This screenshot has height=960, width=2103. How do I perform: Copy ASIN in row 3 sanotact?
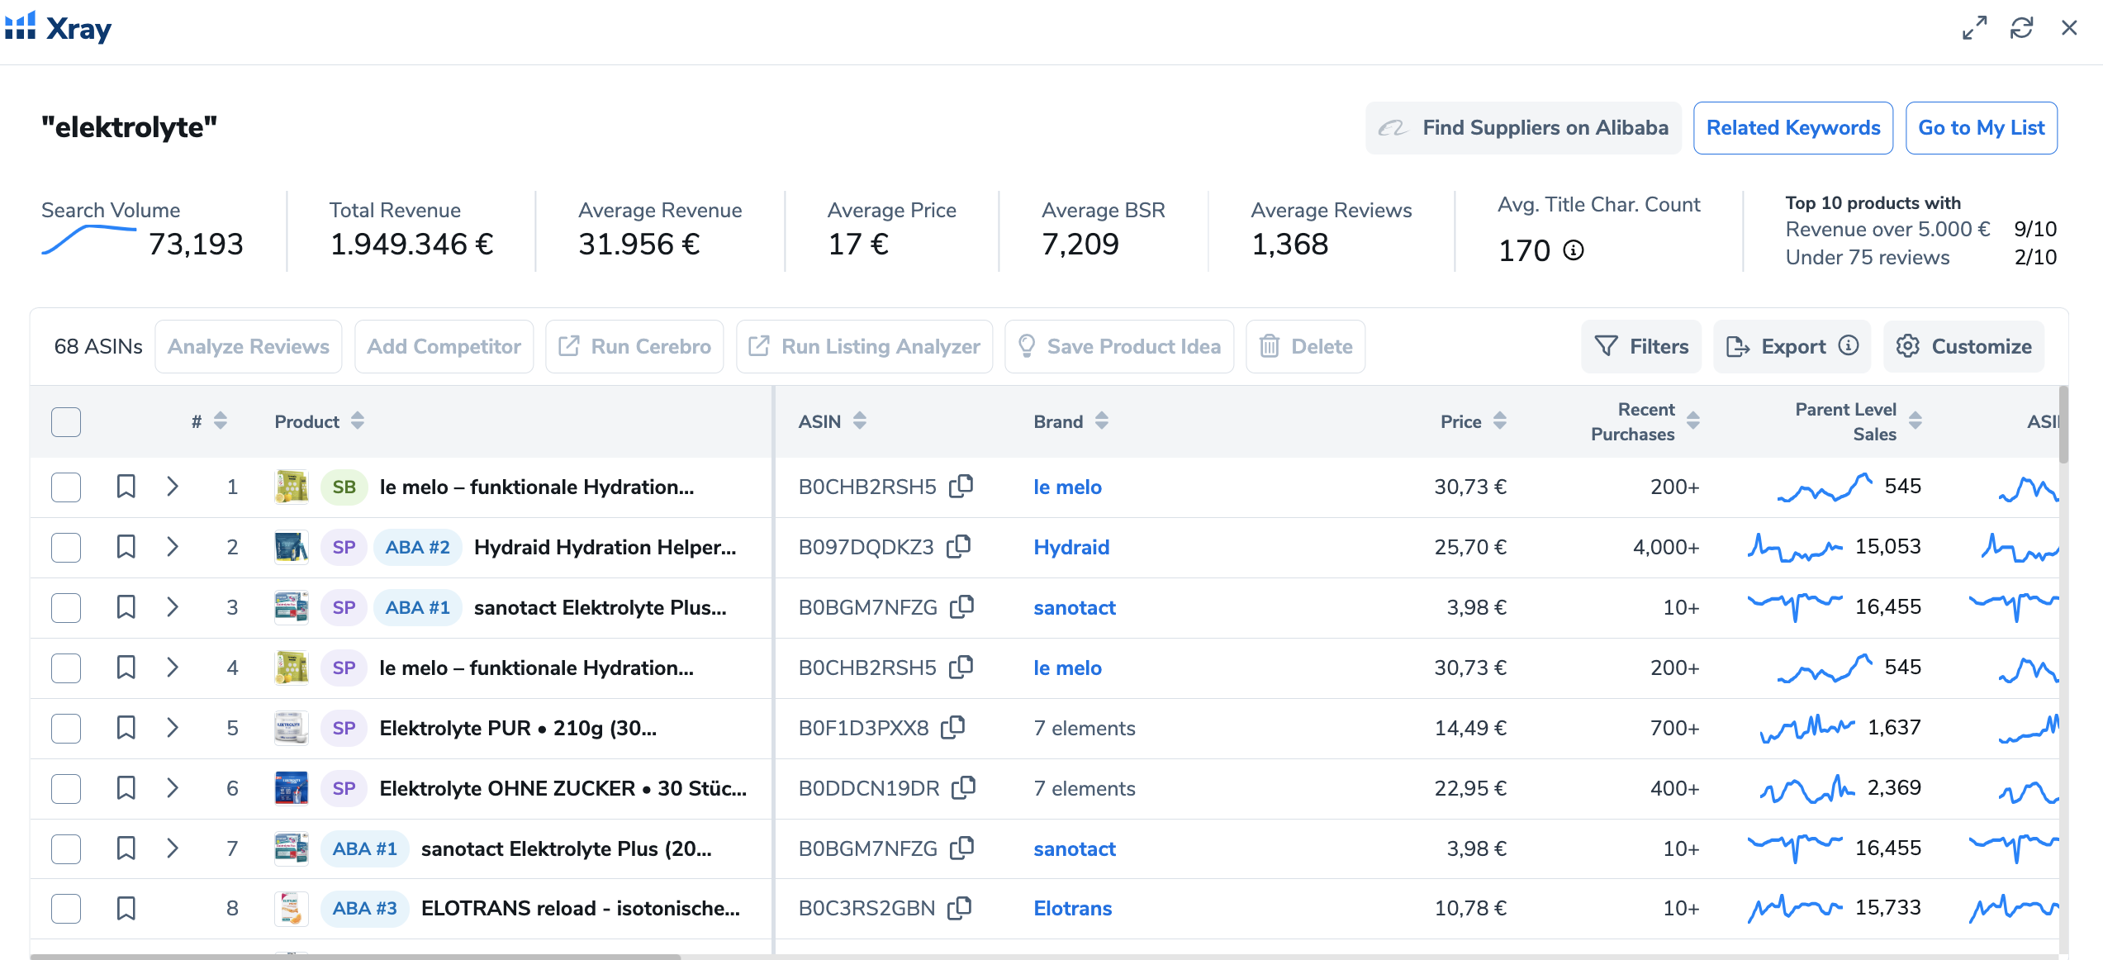click(x=961, y=606)
